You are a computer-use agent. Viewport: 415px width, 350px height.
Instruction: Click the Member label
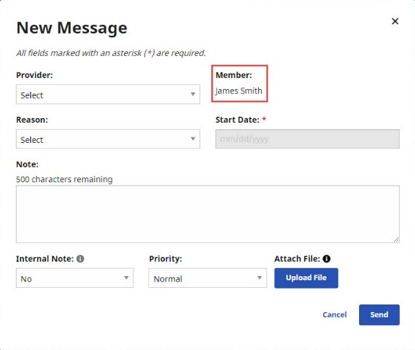pyautogui.click(x=233, y=75)
